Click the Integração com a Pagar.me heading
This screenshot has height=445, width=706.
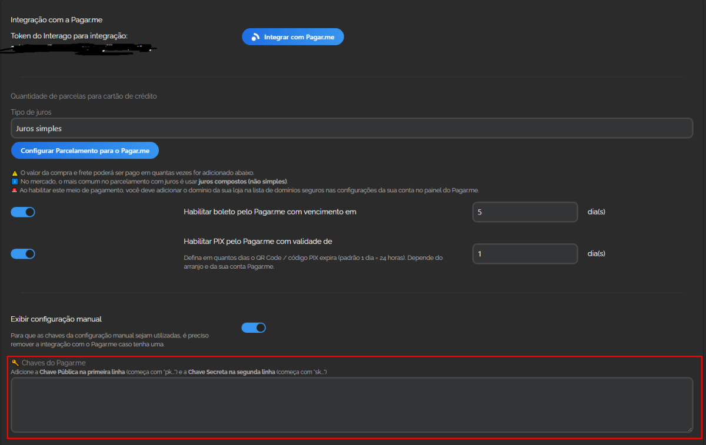[x=56, y=20]
